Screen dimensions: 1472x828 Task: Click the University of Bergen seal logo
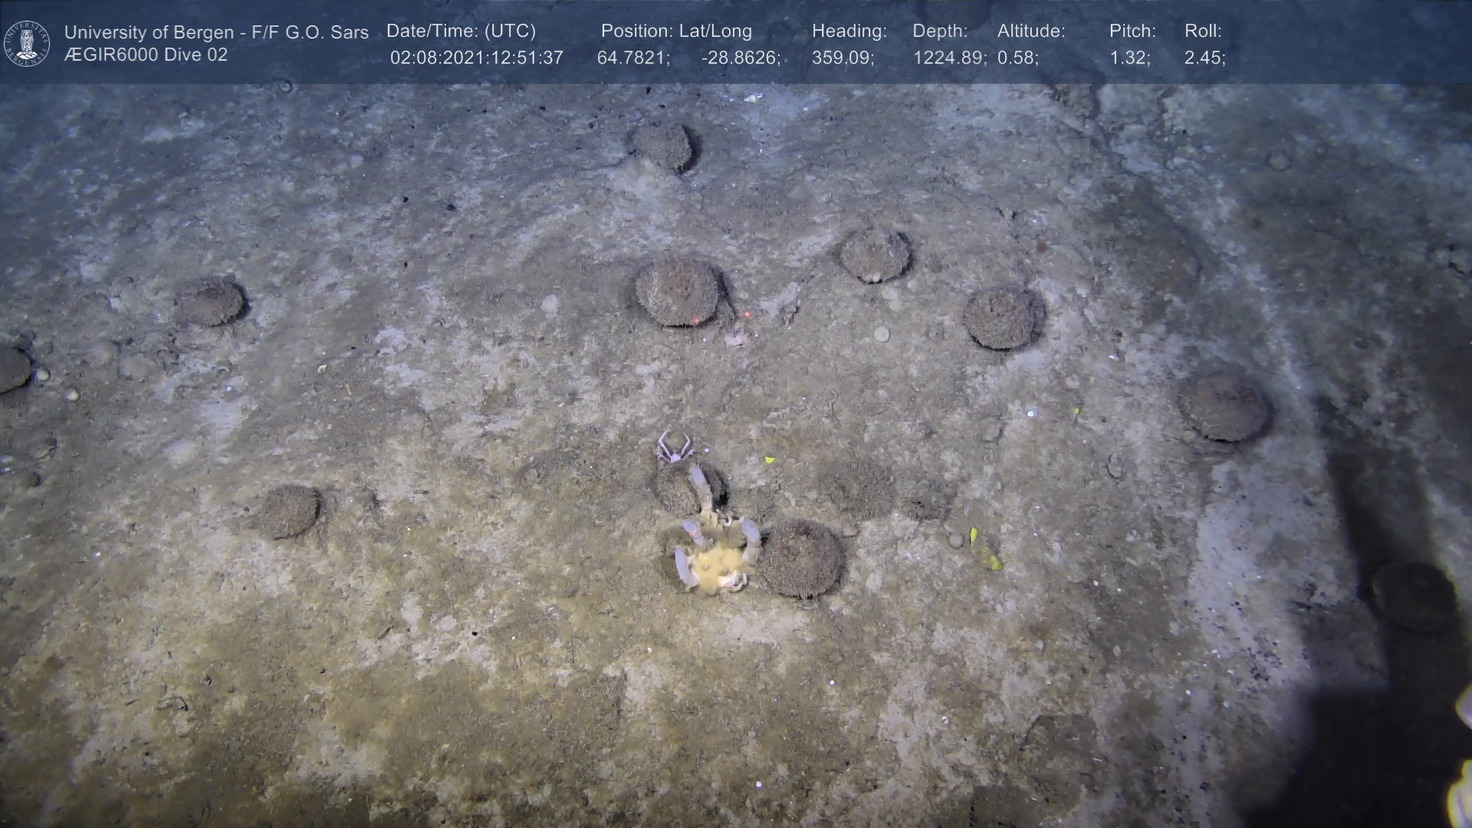point(27,43)
